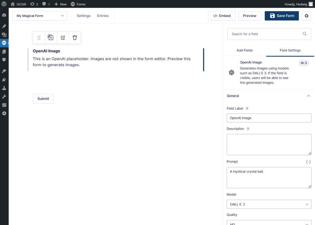Grab the Prompt textarea resize handle
Viewport: 315px width, 225px height.
tap(309, 187)
